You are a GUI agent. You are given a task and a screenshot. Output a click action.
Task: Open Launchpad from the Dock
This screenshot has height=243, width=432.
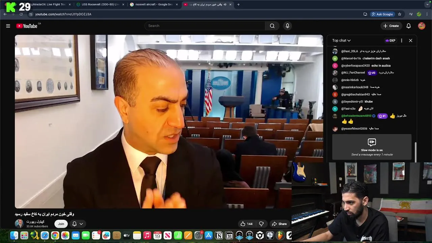click(x=24, y=236)
